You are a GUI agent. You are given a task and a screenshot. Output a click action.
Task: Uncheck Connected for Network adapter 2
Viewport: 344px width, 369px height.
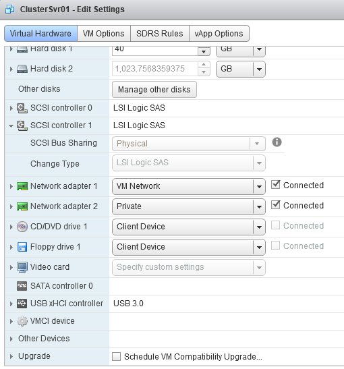(275, 205)
